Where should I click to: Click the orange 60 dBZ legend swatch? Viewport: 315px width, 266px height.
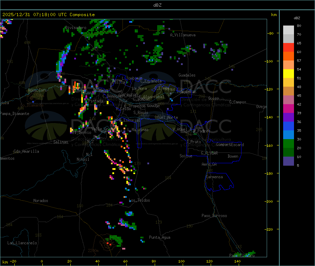(288, 56)
